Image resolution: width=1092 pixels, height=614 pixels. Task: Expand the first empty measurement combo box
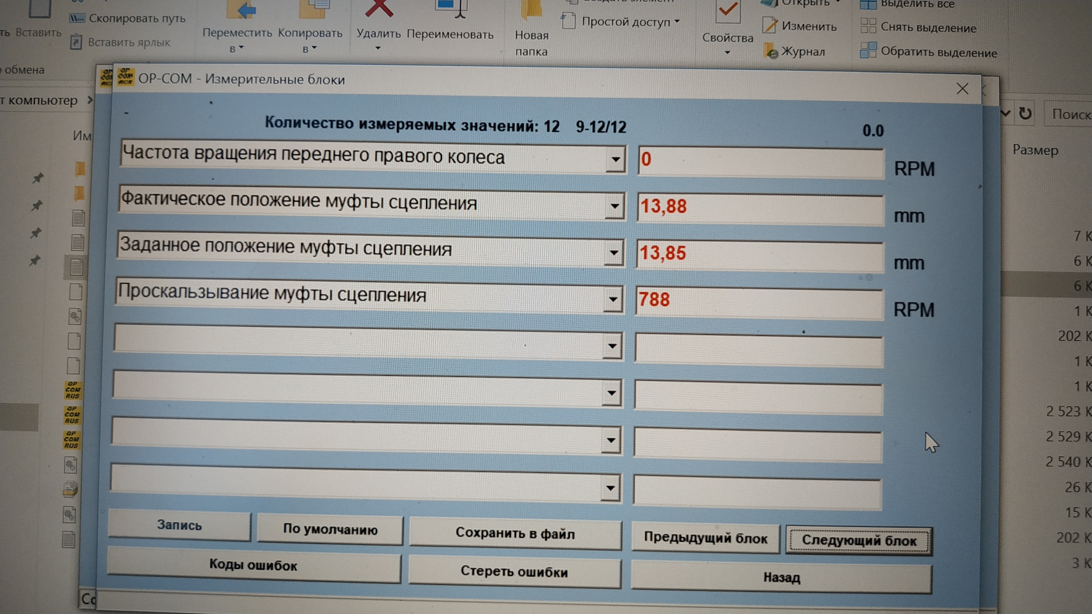pyautogui.click(x=612, y=346)
